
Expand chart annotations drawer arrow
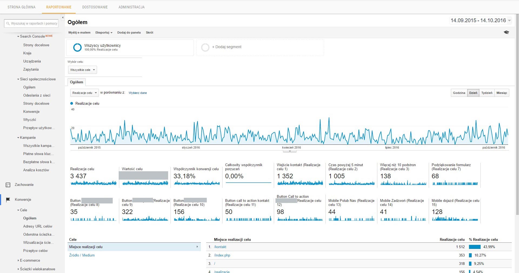coord(290,151)
